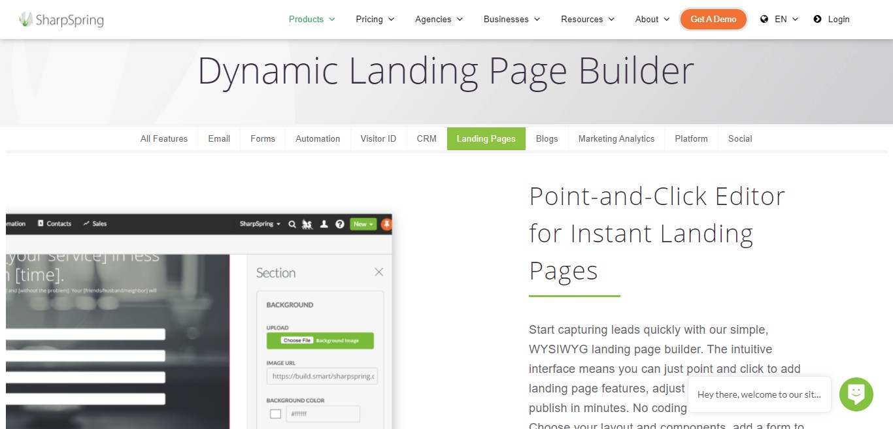
Task: Open the SharpSpring account dropdown in preview
Action: coord(260,224)
